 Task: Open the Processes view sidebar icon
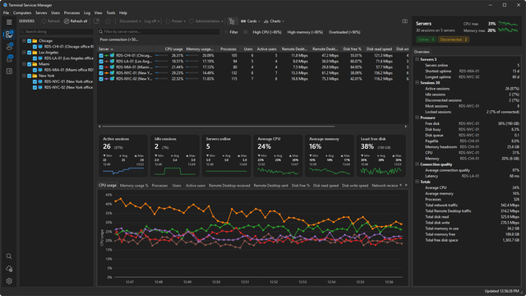tap(9, 58)
